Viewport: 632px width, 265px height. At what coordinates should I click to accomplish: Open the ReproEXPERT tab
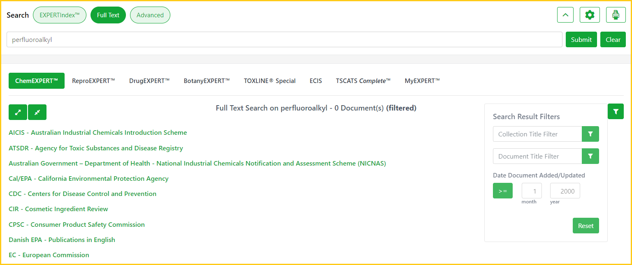[93, 81]
